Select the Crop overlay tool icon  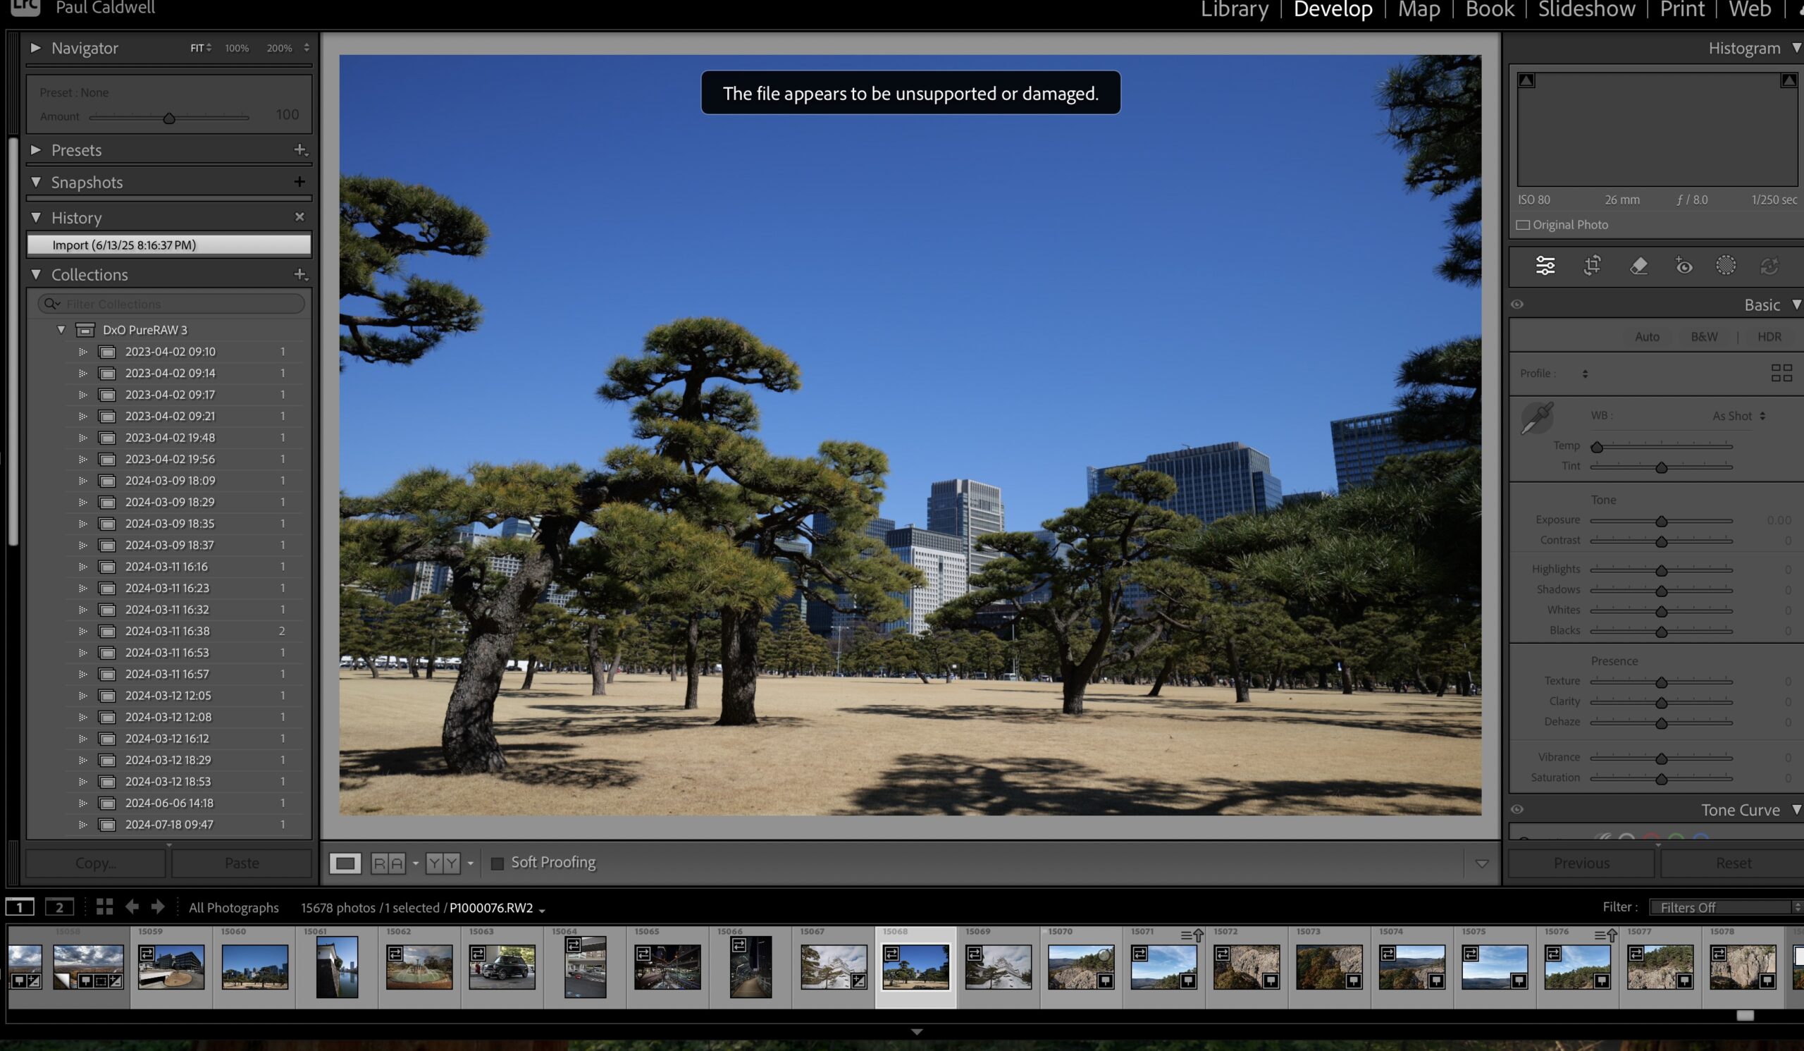(x=1592, y=266)
